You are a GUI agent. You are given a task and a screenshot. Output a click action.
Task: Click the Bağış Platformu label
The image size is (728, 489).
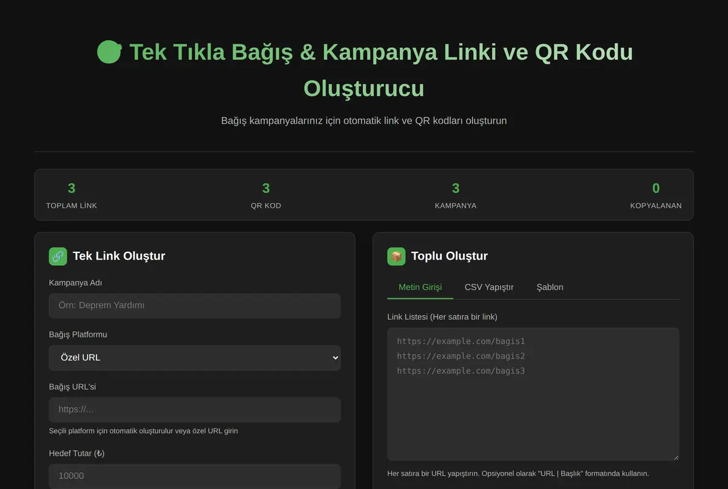click(x=78, y=335)
